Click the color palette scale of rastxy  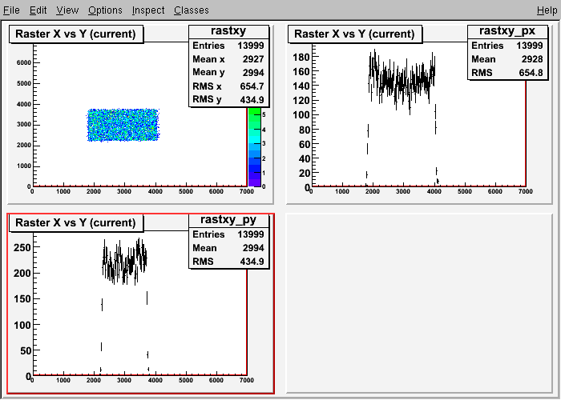point(254,146)
